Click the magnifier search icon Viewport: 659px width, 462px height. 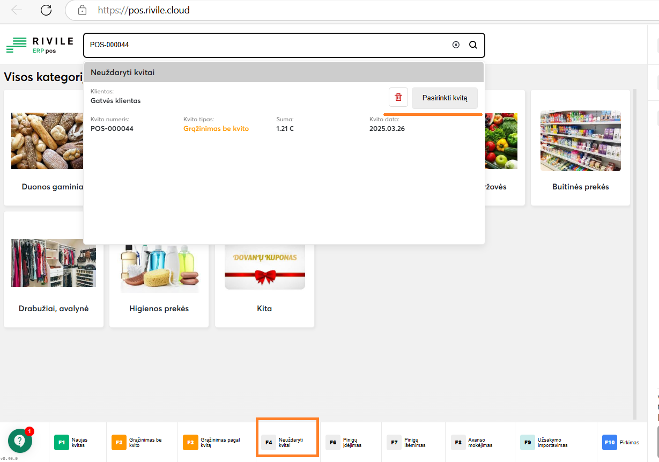click(473, 45)
